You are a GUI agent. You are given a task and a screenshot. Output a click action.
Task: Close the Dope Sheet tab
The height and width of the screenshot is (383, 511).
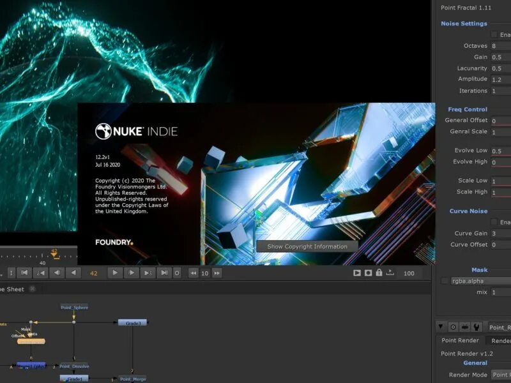[x=33, y=289]
